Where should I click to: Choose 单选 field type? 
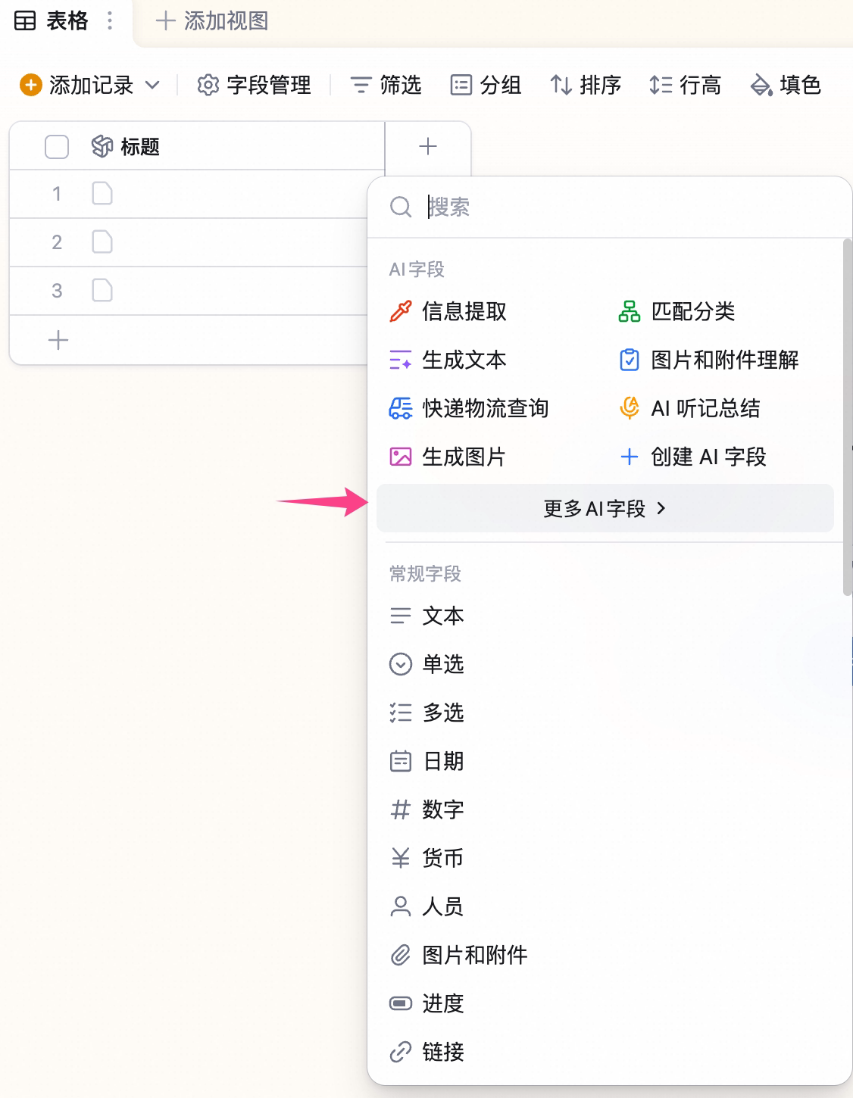point(426,664)
